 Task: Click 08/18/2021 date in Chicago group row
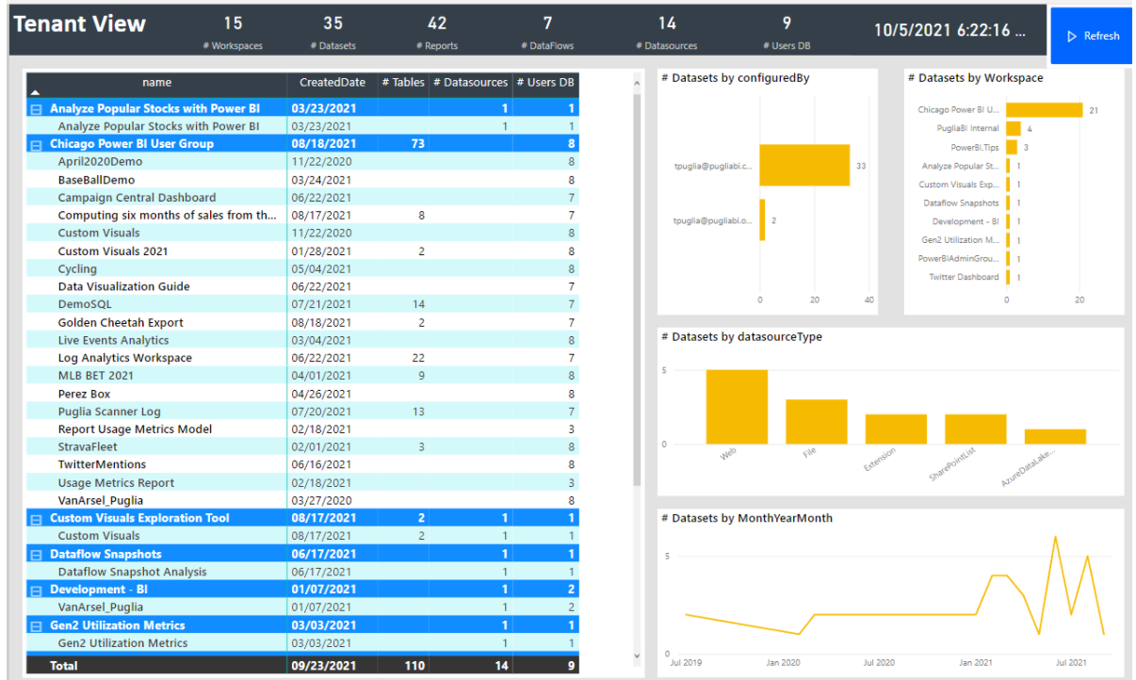coord(324,144)
